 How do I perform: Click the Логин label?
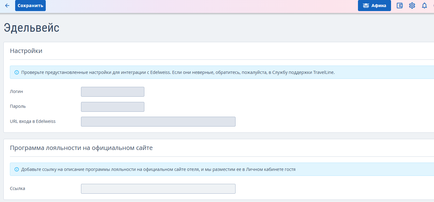click(x=16, y=91)
